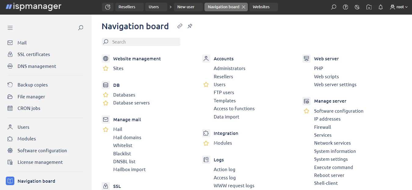Open the notifications bell
Viewport: 412px width, 190px height.
tap(381, 7)
